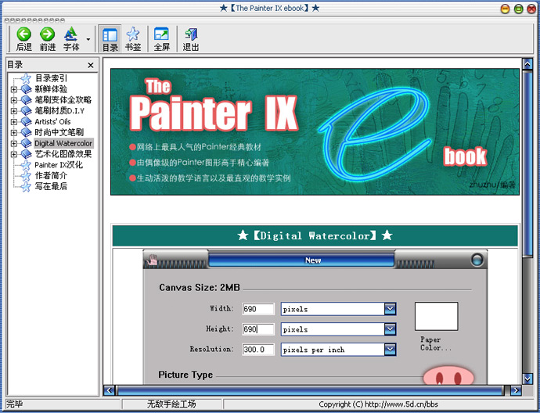Expand the 时尚中文笔刷 tree node

tap(14, 132)
